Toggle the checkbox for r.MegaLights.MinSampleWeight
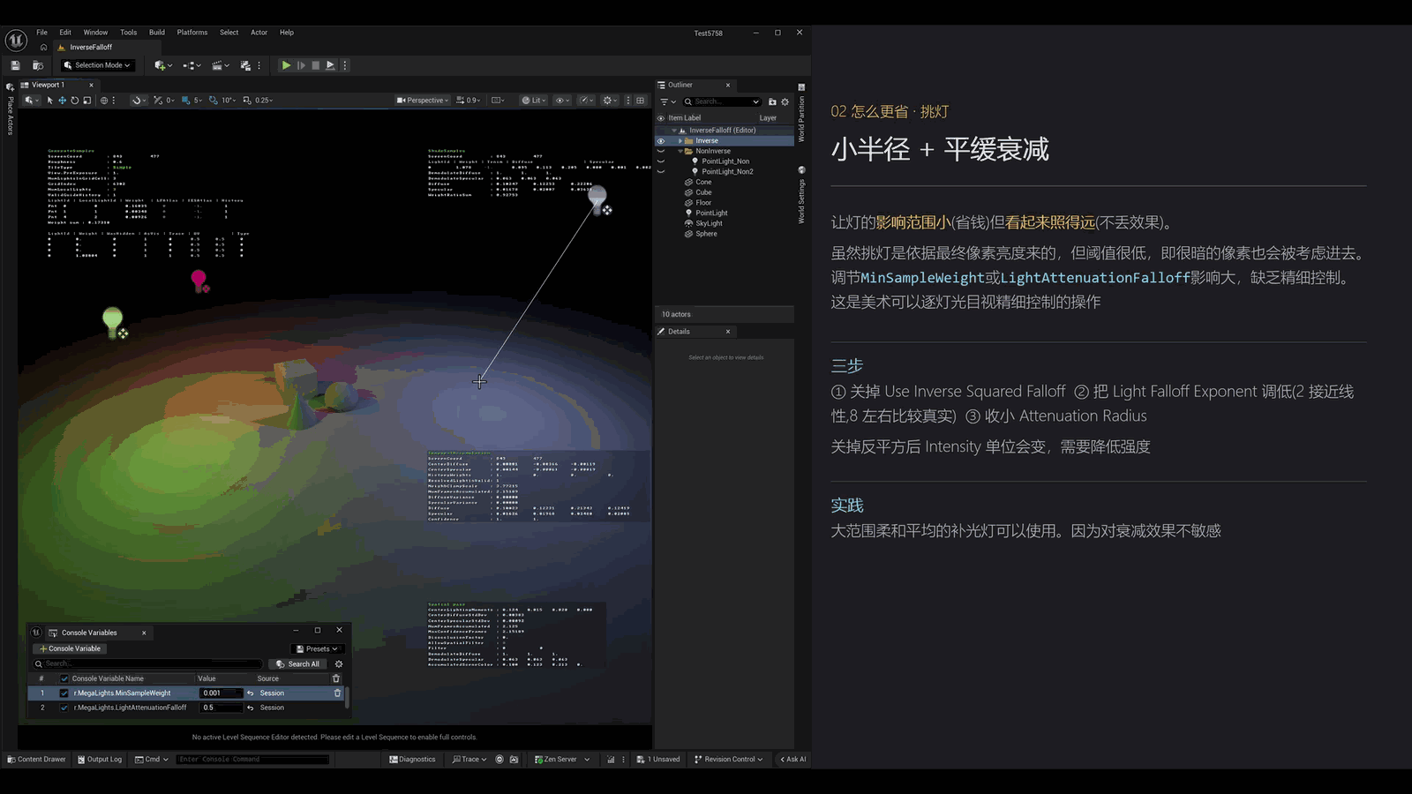This screenshot has width=1412, height=794. [64, 693]
